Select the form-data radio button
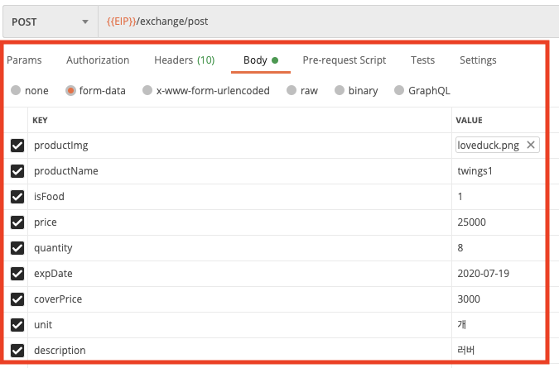Image resolution: width=559 pixels, height=368 pixels. [x=70, y=90]
